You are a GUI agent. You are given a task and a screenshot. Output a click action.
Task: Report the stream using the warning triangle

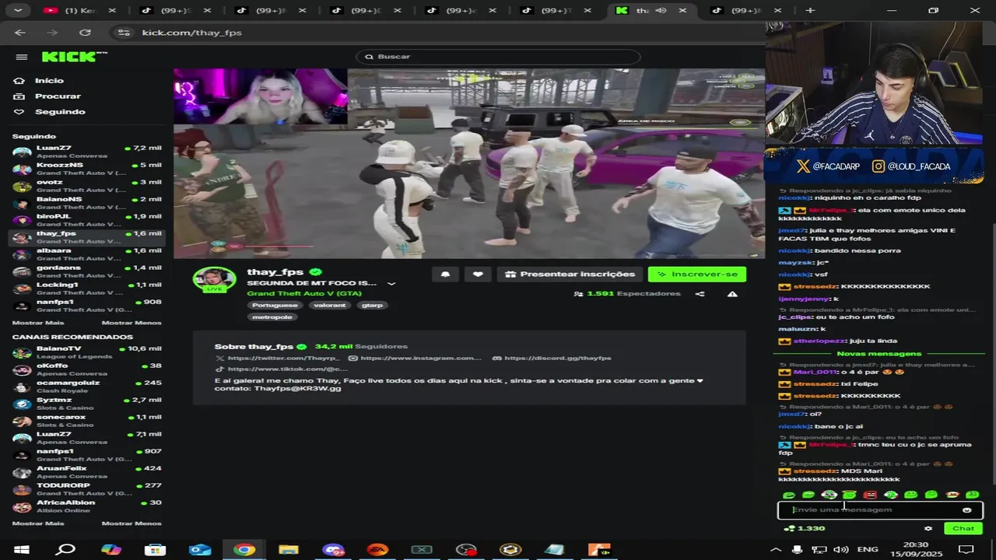click(x=732, y=294)
